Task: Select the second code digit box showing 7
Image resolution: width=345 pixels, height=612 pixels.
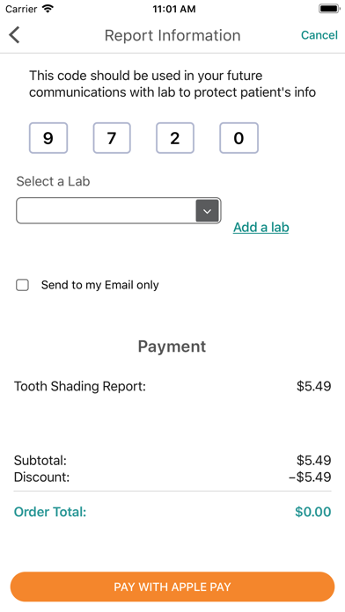Action: tap(112, 138)
